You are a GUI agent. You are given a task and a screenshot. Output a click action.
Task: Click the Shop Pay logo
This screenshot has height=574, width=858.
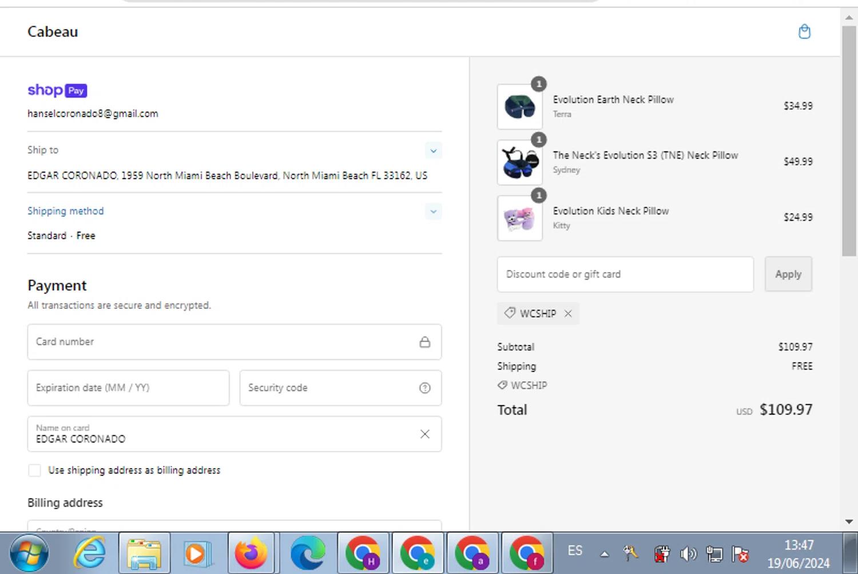(x=57, y=90)
